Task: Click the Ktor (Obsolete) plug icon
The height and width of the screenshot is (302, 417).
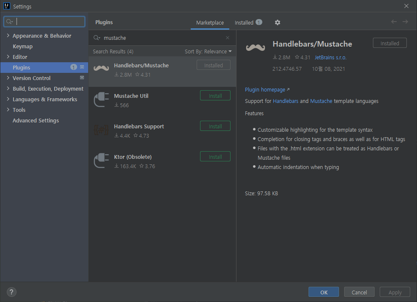Action: click(x=101, y=160)
